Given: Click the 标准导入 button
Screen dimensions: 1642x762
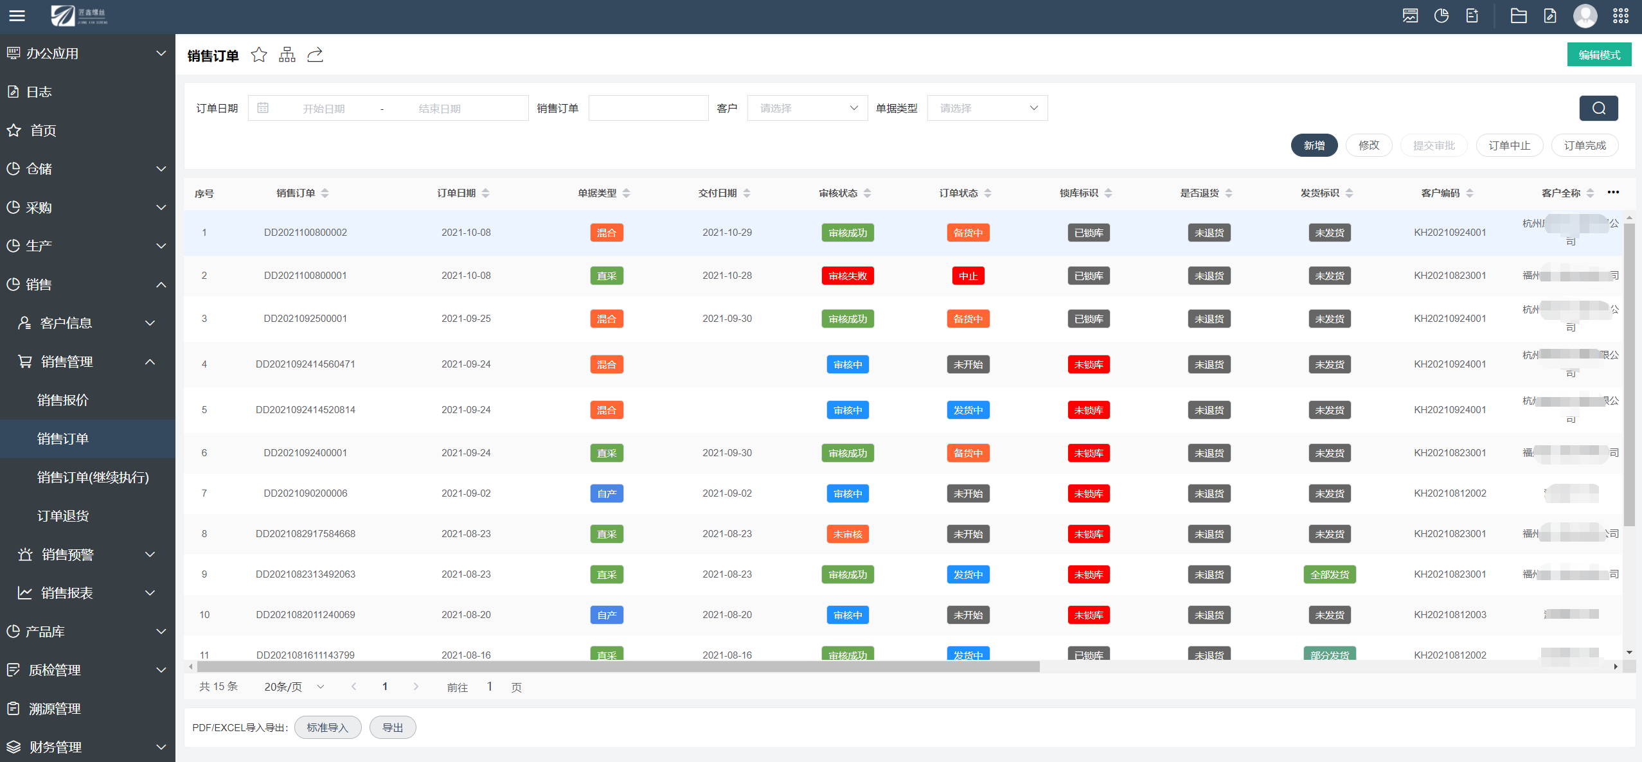Looking at the screenshot, I should tap(328, 727).
